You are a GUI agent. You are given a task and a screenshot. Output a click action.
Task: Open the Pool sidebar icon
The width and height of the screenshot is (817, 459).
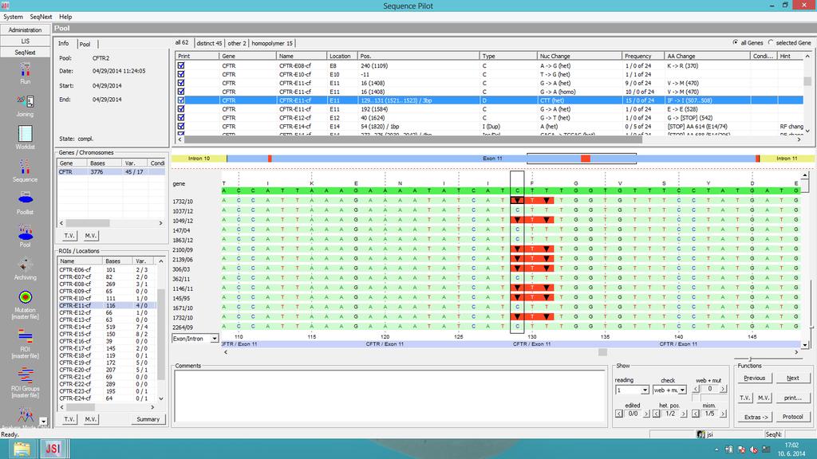tap(25, 232)
